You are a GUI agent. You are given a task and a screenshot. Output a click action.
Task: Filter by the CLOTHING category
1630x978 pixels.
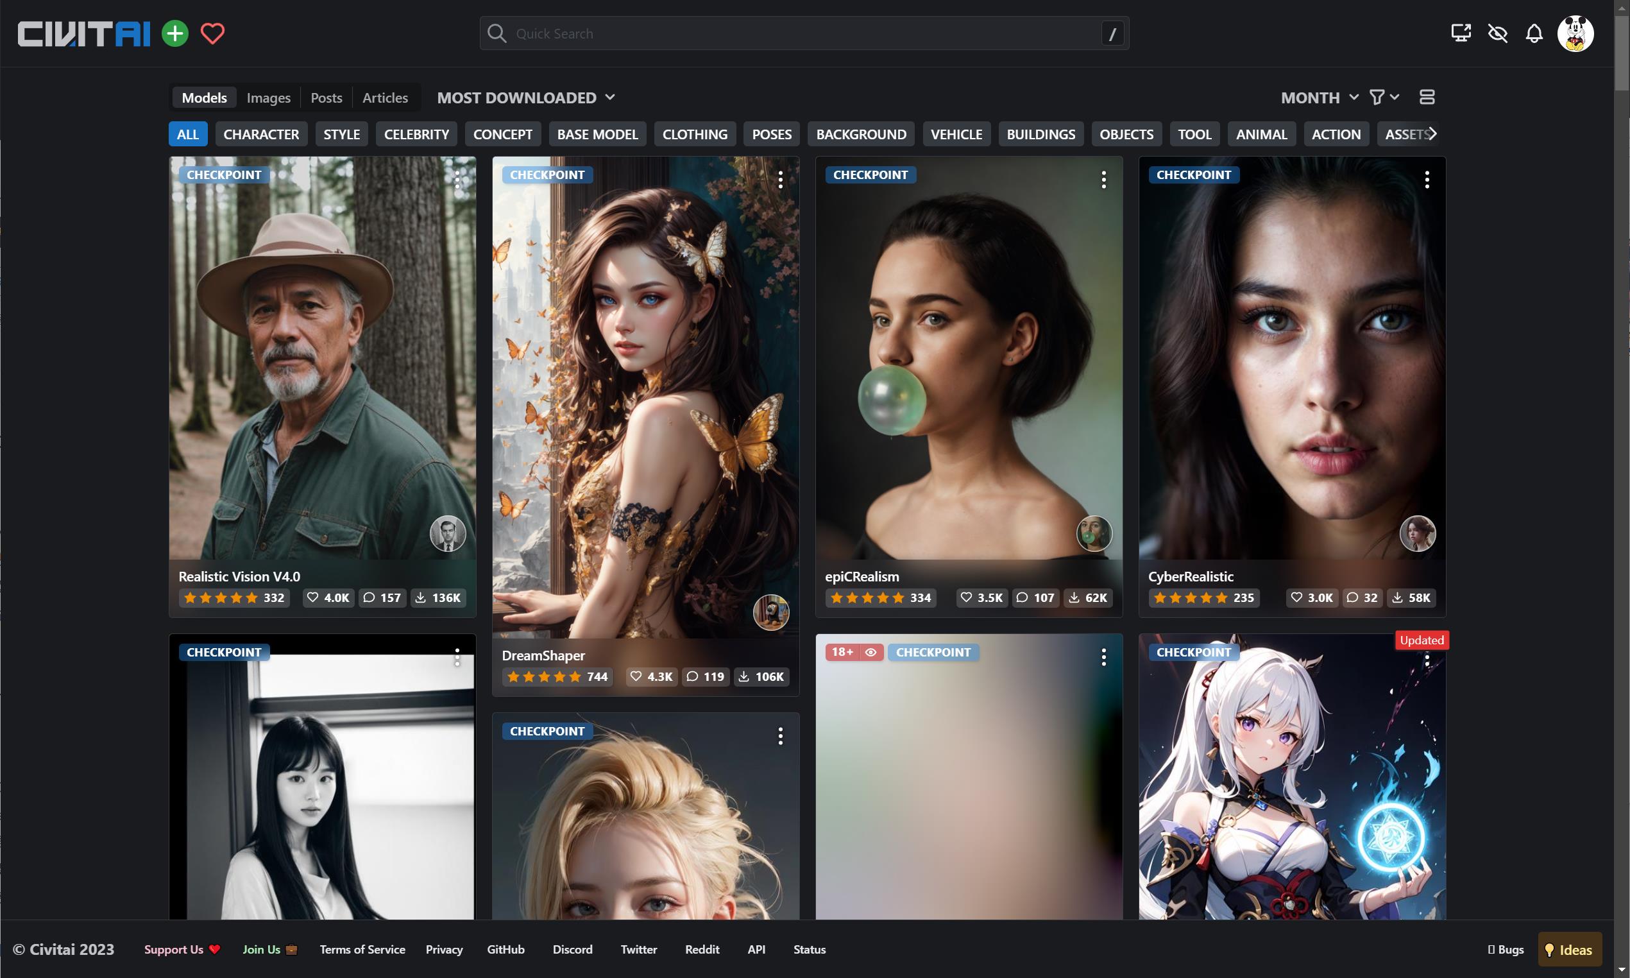click(695, 133)
